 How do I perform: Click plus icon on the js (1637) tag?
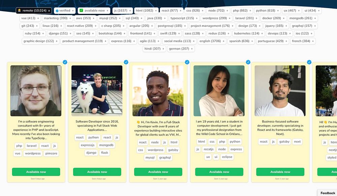click(x=130, y=10)
